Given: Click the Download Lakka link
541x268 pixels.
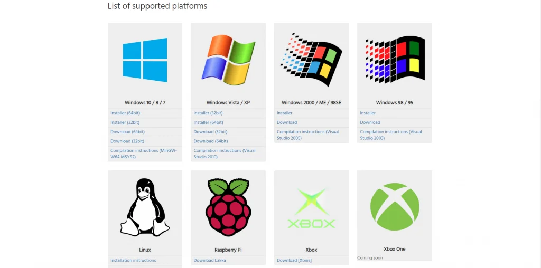Looking at the screenshot, I should [210, 261].
